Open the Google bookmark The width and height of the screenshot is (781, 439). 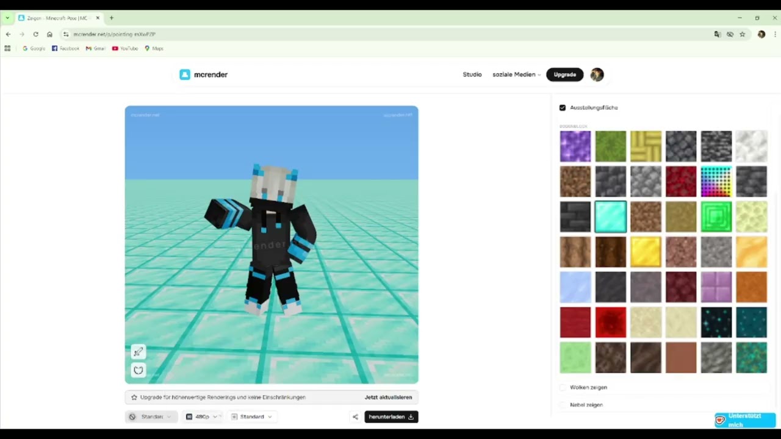click(x=34, y=48)
